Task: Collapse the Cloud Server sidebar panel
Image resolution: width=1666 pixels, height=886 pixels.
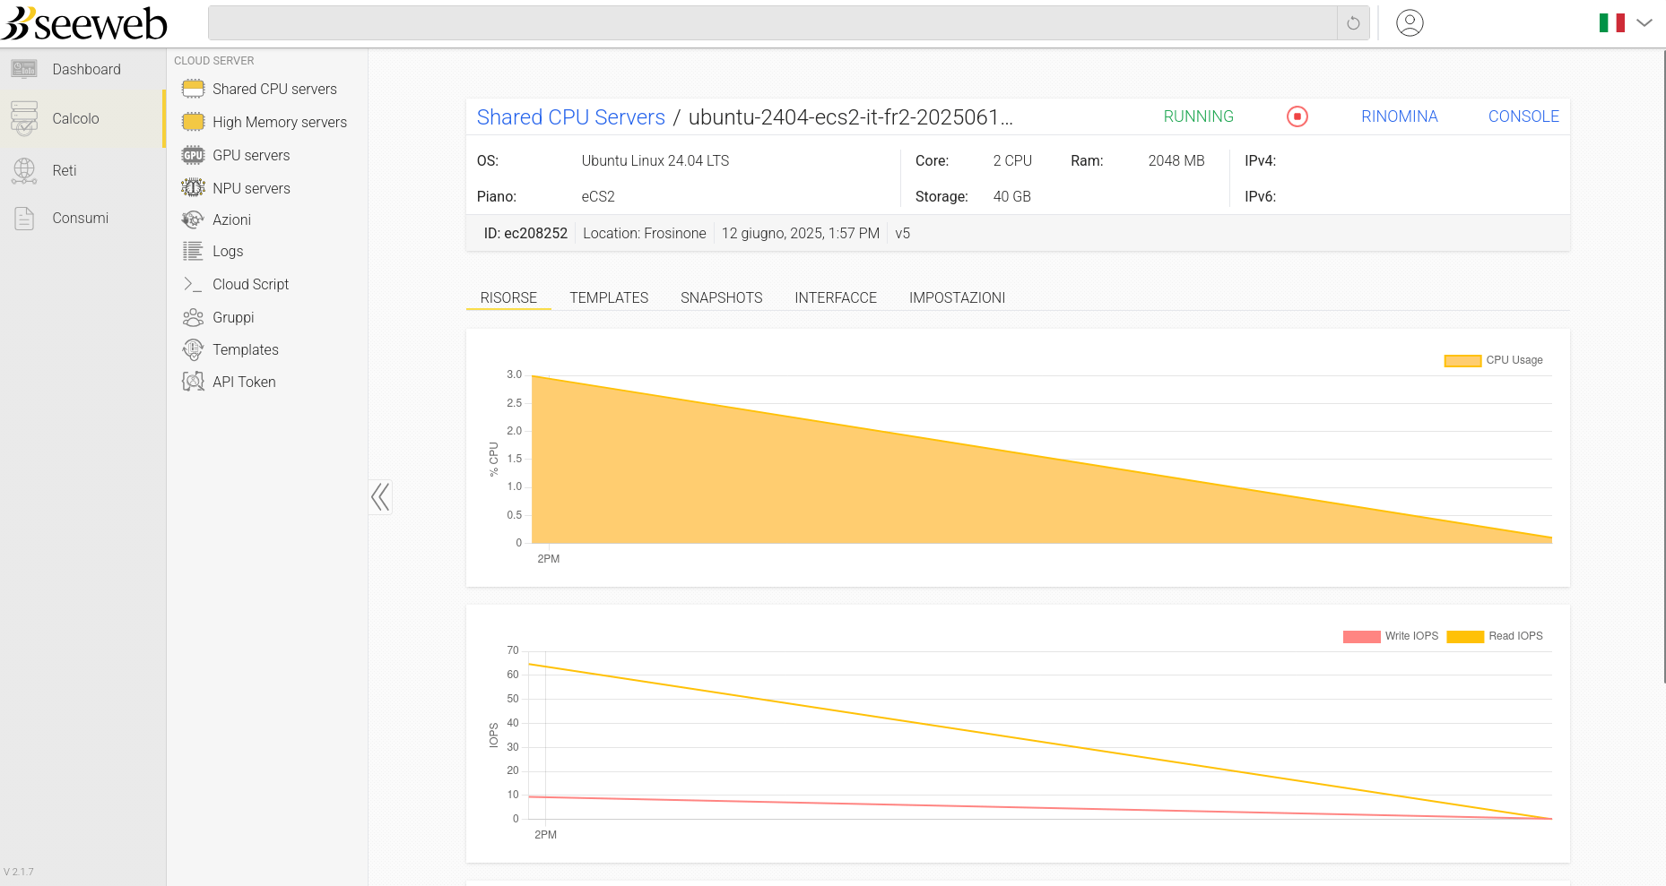Action: coord(380,496)
